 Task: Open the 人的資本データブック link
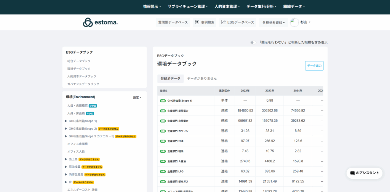pos(82,76)
